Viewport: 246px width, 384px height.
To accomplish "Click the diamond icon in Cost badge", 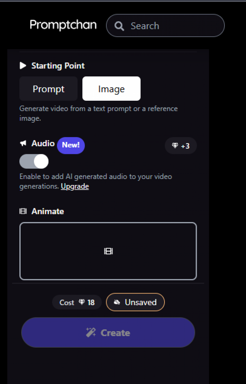I will click(x=81, y=302).
